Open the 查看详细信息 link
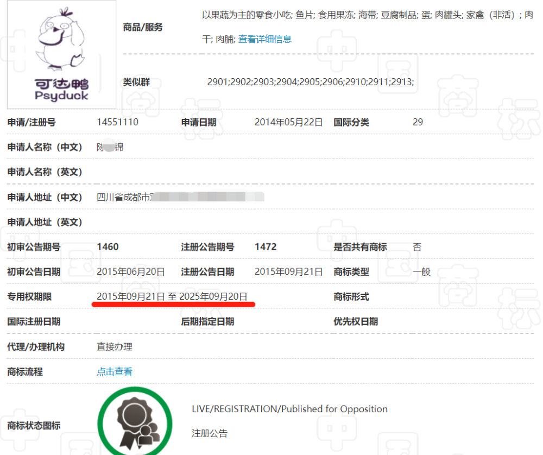This screenshot has height=455, width=543. pos(264,39)
